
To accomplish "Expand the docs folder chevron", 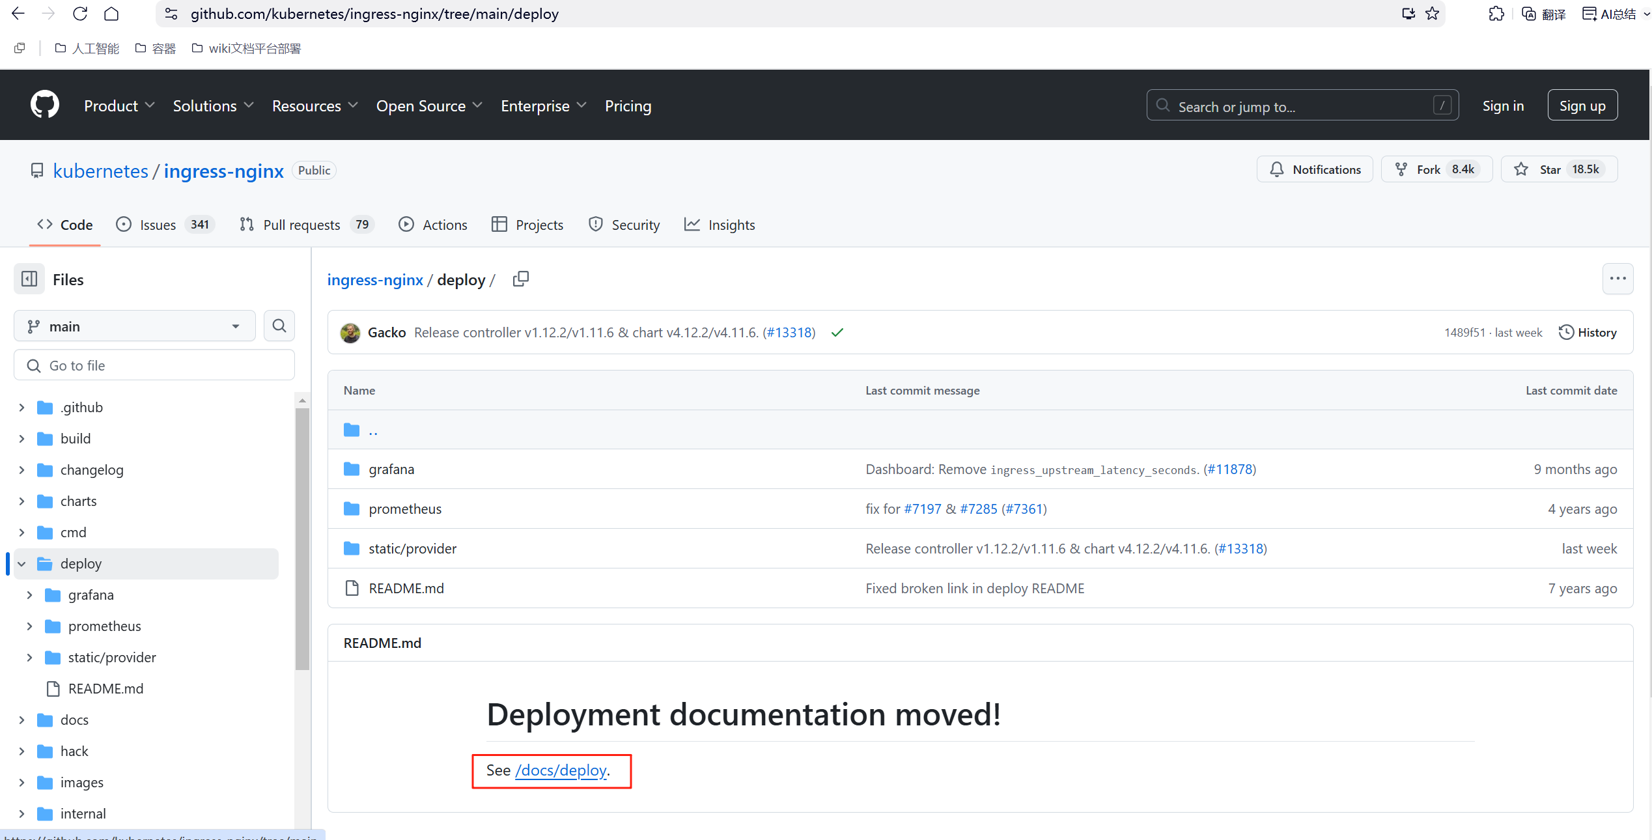I will (x=21, y=720).
